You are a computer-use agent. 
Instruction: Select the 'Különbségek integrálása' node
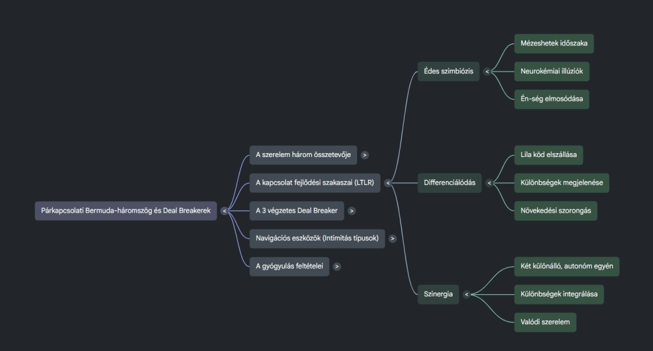[559, 294]
